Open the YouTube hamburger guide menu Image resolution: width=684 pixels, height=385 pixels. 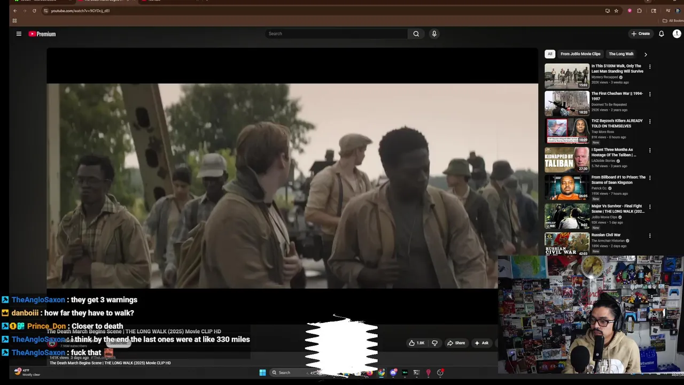pyautogui.click(x=19, y=34)
